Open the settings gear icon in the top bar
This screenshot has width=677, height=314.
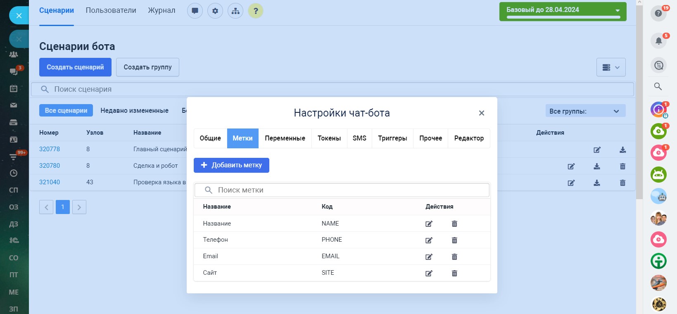pyautogui.click(x=215, y=11)
